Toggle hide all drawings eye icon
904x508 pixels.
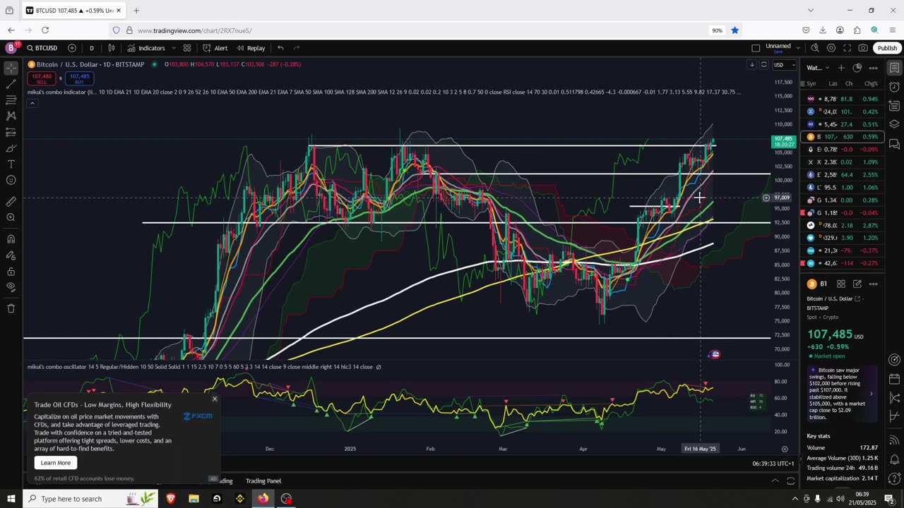click(11, 286)
